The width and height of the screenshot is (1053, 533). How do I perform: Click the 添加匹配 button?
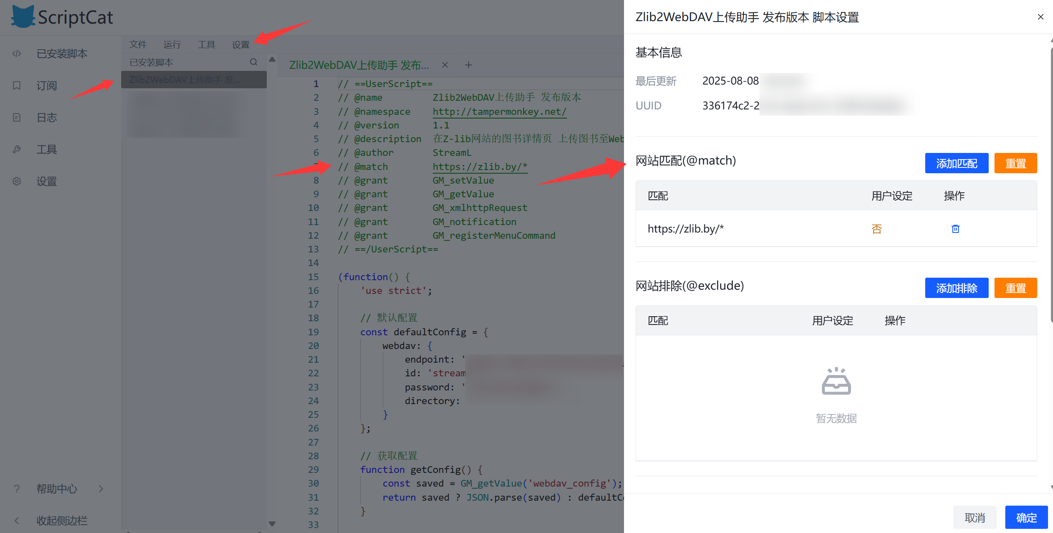pyautogui.click(x=956, y=163)
